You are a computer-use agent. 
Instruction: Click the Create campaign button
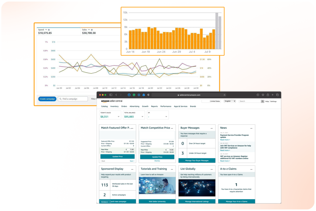47,99
